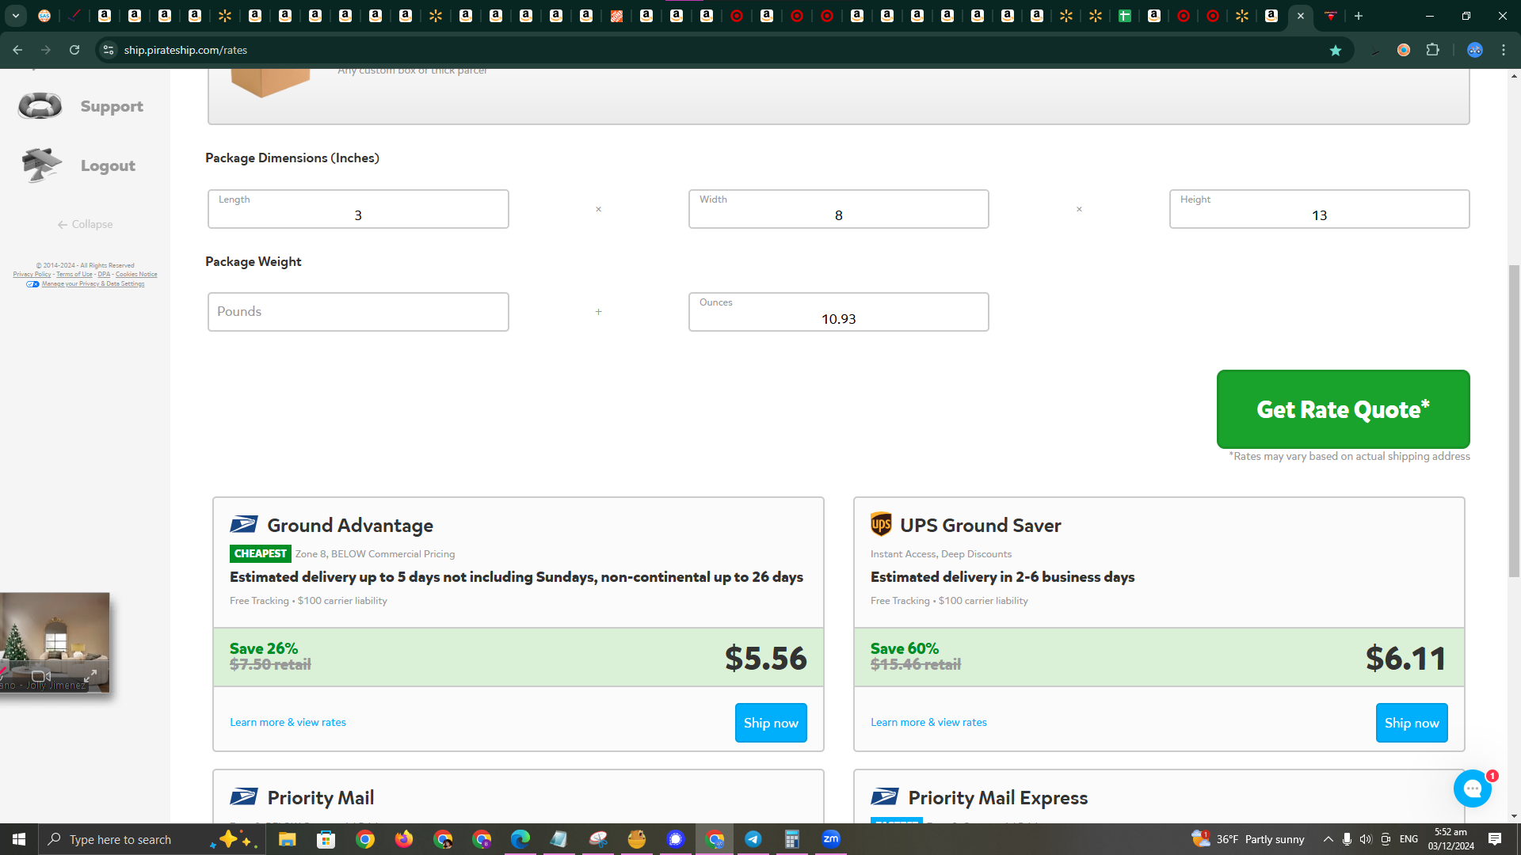Click the Logout link
This screenshot has height=855, width=1521.
[108, 165]
